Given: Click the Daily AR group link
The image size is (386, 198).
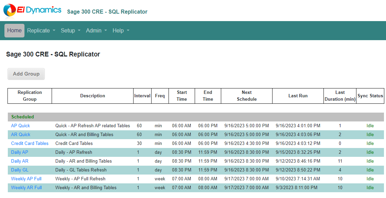Looking at the screenshot, I should coord(19,161).
